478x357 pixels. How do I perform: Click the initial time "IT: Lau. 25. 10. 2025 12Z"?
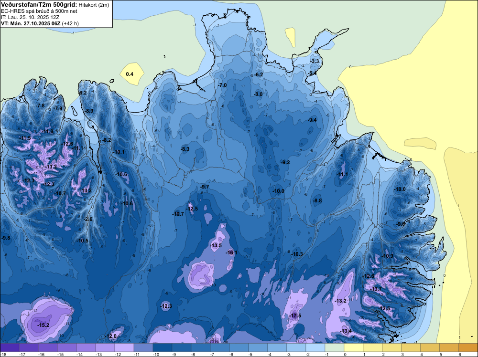point(30,17)
